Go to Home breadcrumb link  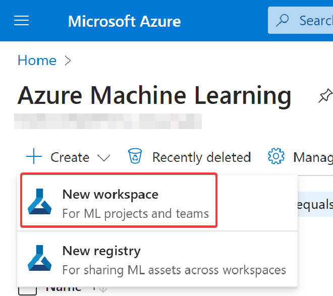click(37, 61)
